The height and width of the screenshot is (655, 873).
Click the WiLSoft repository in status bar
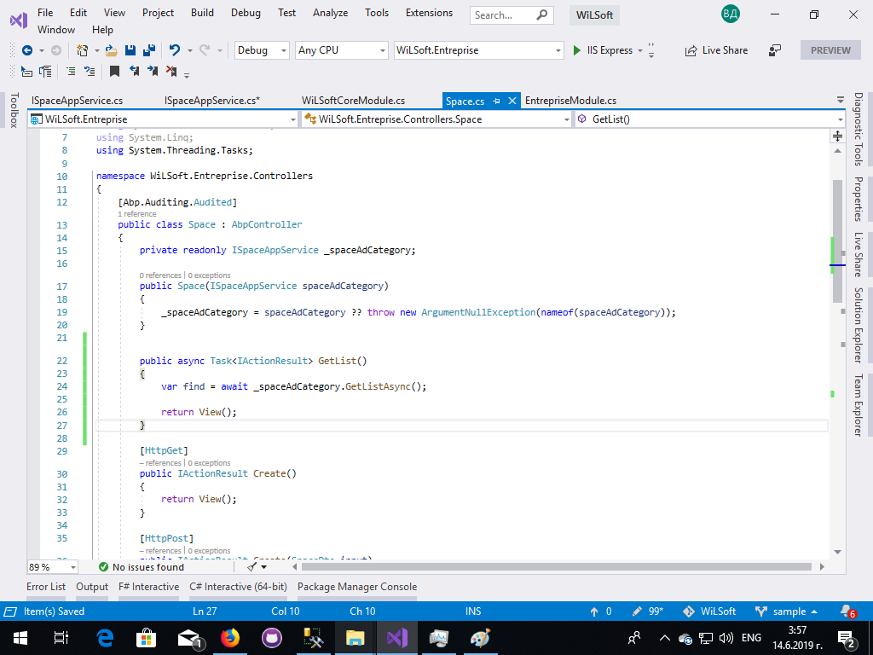pos(709,612)
